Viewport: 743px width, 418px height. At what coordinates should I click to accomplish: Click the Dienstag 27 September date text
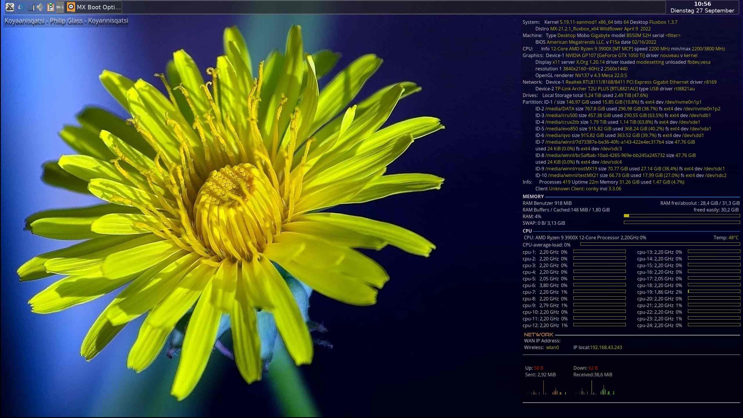click(x=702, y=10)
